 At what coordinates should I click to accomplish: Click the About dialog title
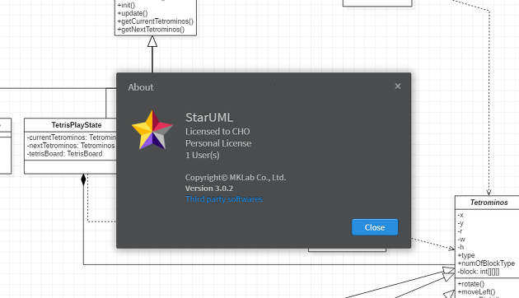pos(141,87)
